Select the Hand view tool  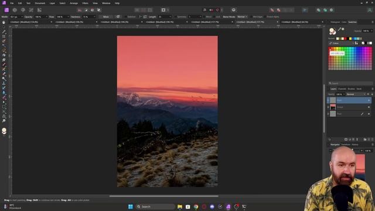pyautogui.click(x=4, y=22)
